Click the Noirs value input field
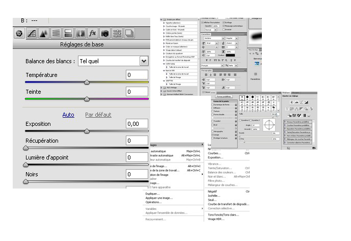Screen dimensions: 351x241 [x=137, y=174]
